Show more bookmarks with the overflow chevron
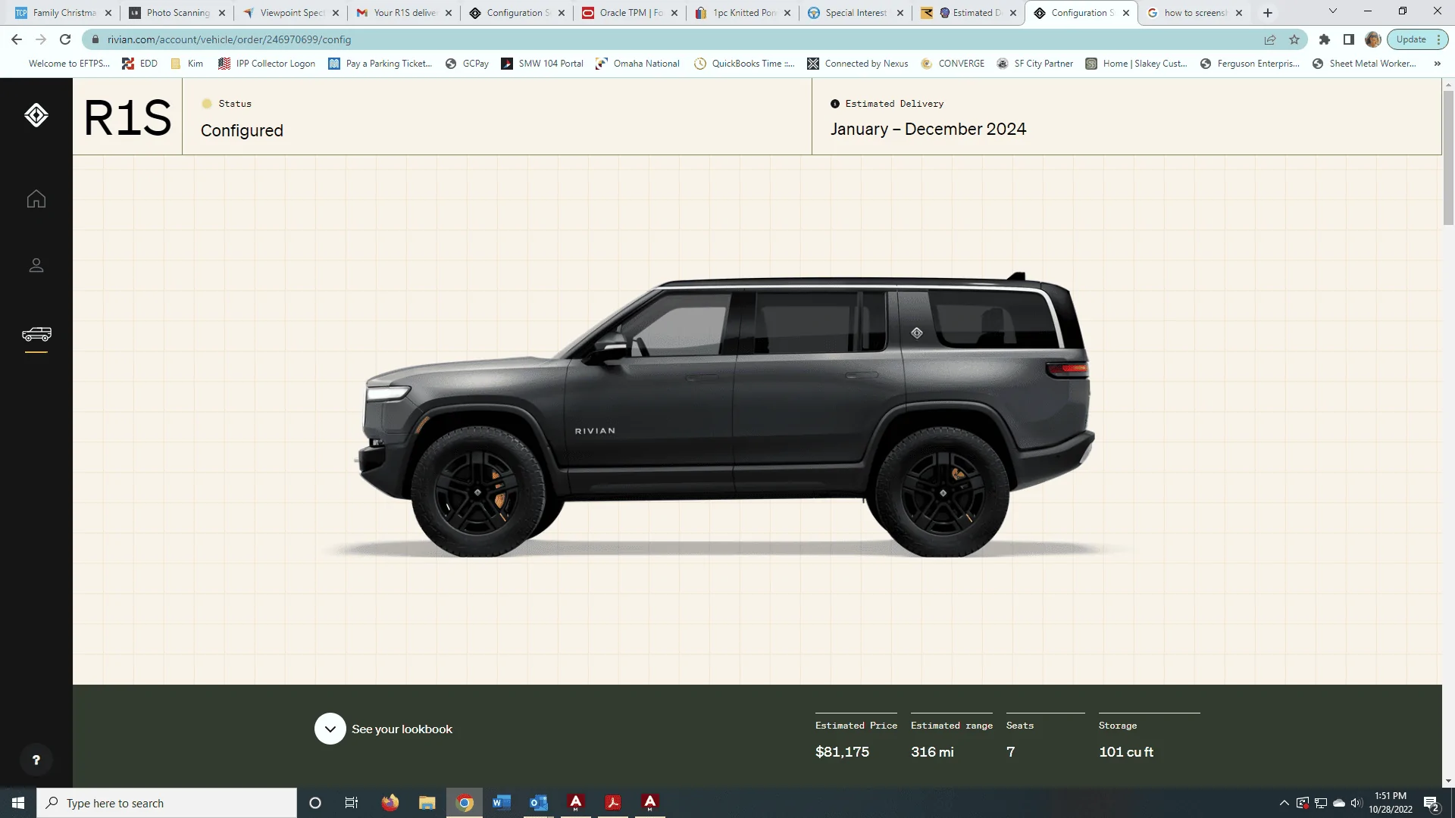 [1438, 64]
